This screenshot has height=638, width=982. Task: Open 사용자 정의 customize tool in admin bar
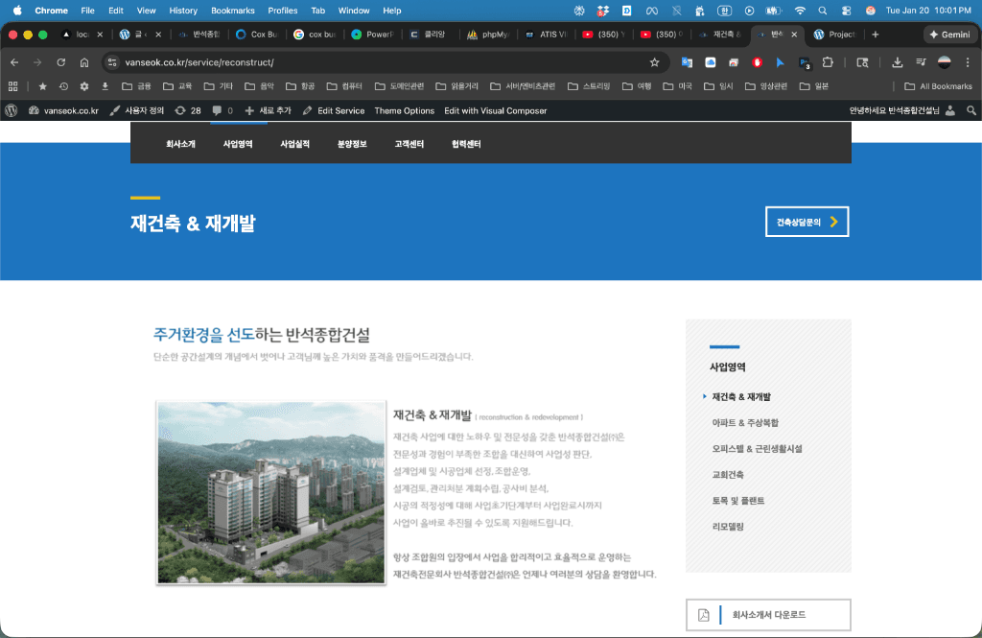(x=137, y=110)
